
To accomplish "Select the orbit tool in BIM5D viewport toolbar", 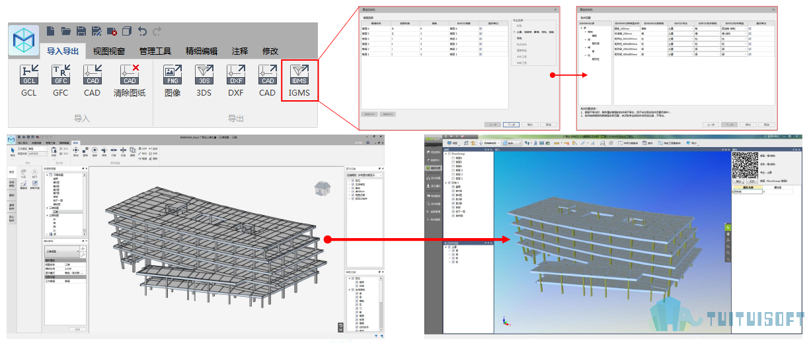I will click(728, 240).
